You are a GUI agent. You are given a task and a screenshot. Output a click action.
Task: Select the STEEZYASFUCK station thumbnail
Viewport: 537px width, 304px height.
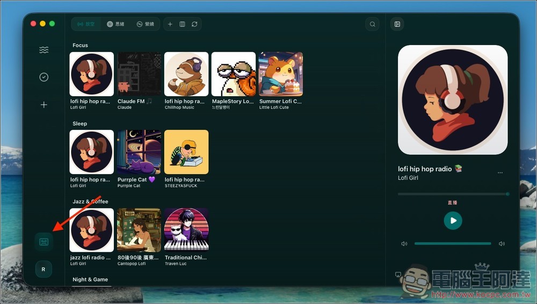tap(186, 152)
